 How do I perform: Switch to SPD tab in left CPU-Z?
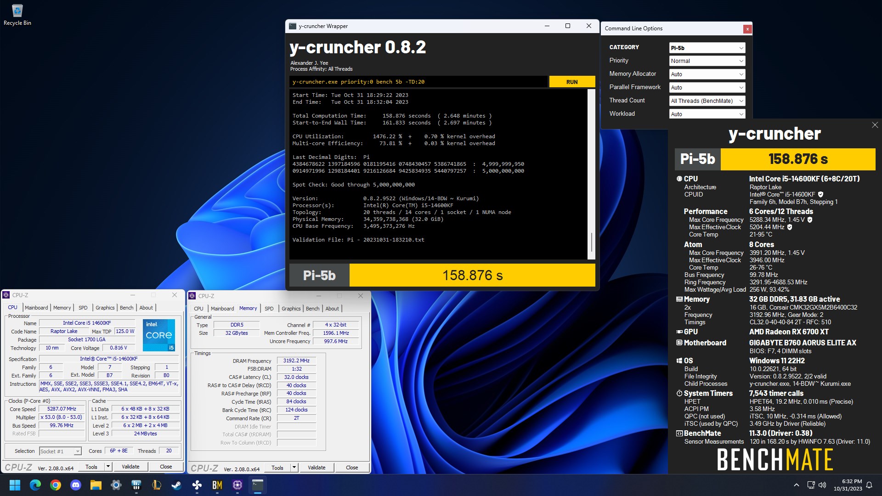(x=83, y=308)
